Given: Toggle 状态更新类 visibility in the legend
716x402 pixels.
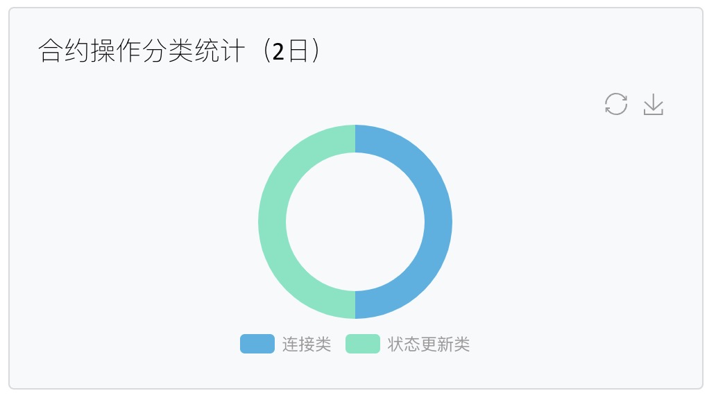Looking at the screenshot, I should [x=429, y=344].
